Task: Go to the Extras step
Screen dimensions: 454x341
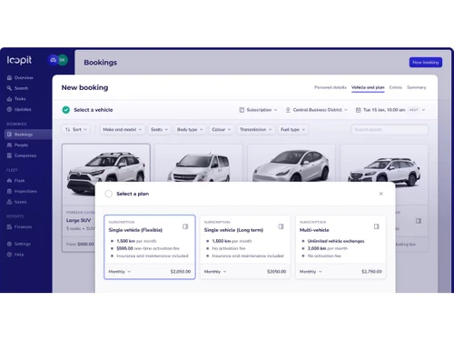Action: pos(396,87)
